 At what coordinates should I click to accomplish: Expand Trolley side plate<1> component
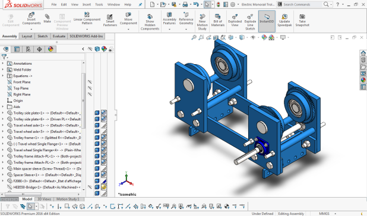tap(3, 113)
